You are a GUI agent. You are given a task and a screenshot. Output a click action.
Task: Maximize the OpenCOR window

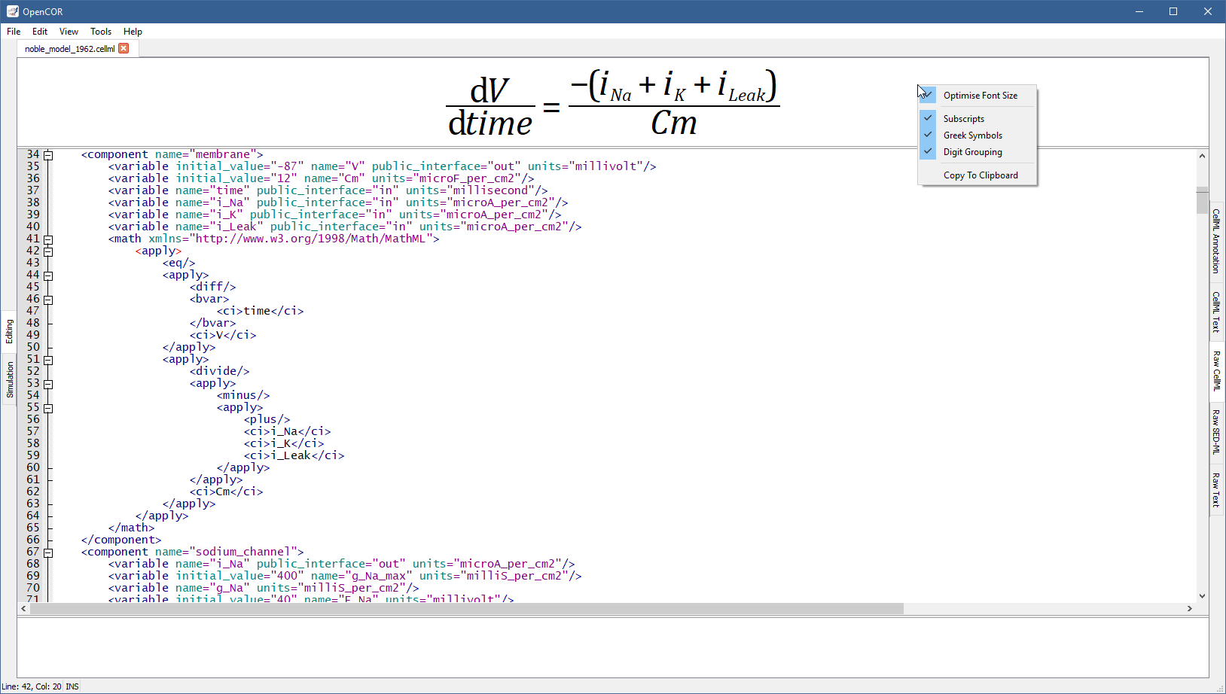pyautogui.click(x=1173, y=11)
